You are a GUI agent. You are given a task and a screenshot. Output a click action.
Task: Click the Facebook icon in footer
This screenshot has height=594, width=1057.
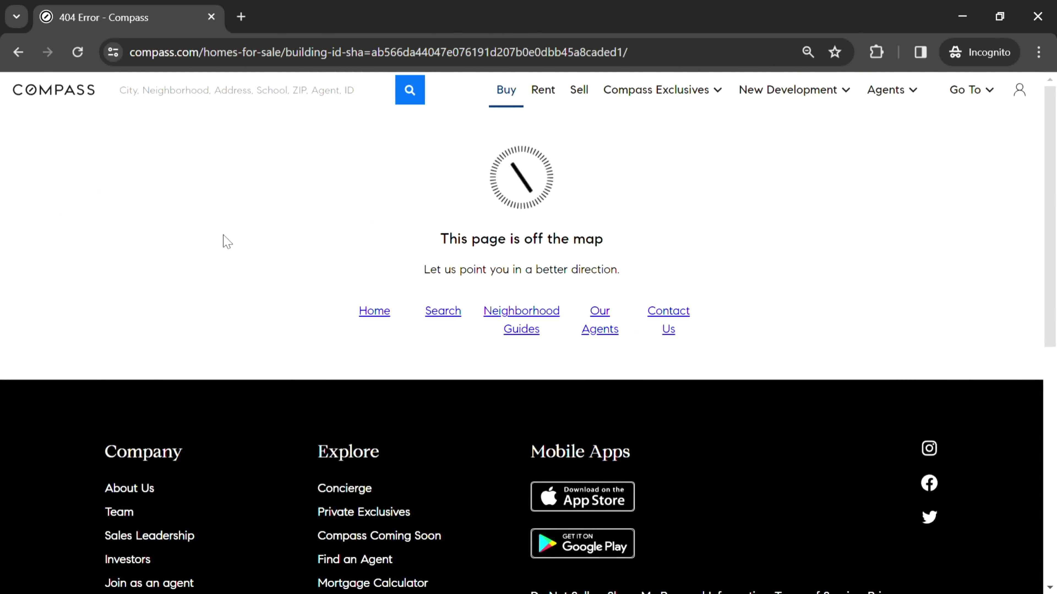coord(929,482)
